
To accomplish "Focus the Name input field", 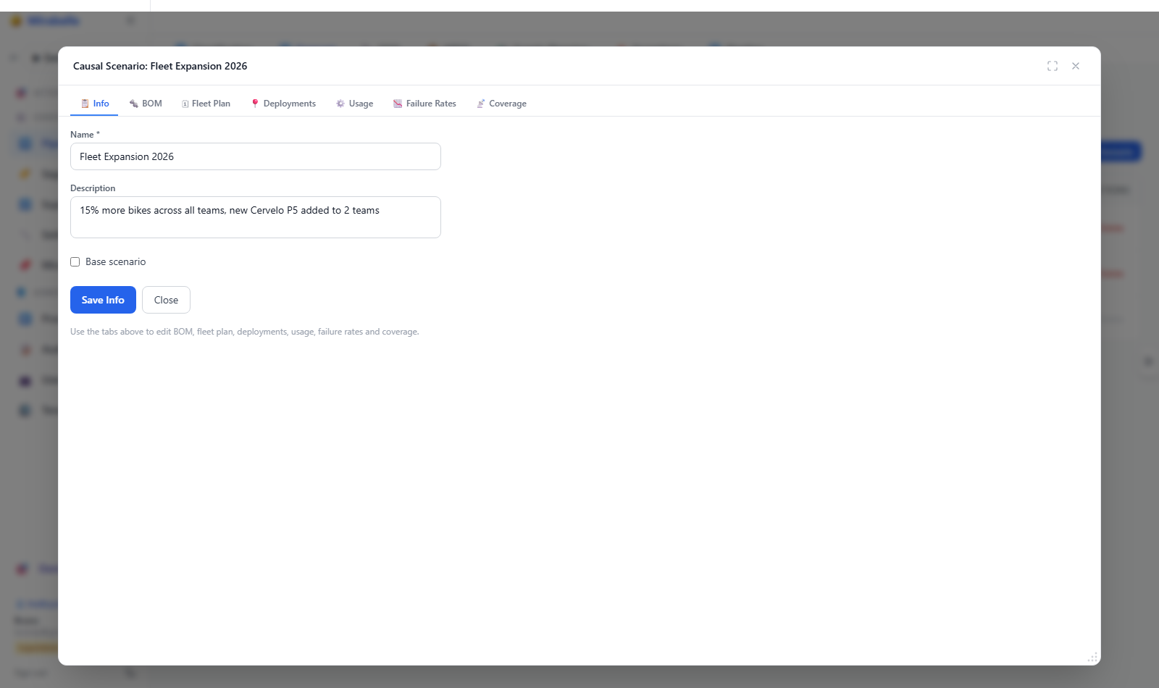I will click(x=256, y=156).
